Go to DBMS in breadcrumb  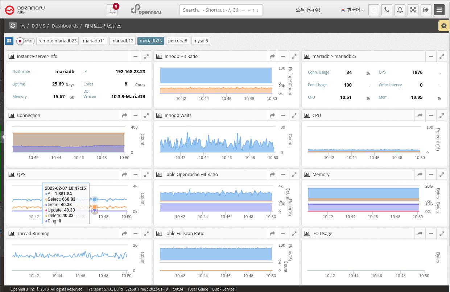(x=38, y=26)
